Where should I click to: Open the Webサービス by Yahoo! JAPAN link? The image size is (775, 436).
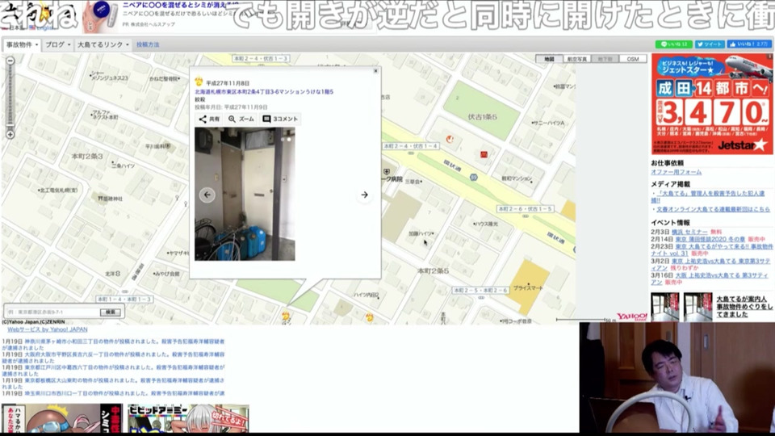coord(48,329)
